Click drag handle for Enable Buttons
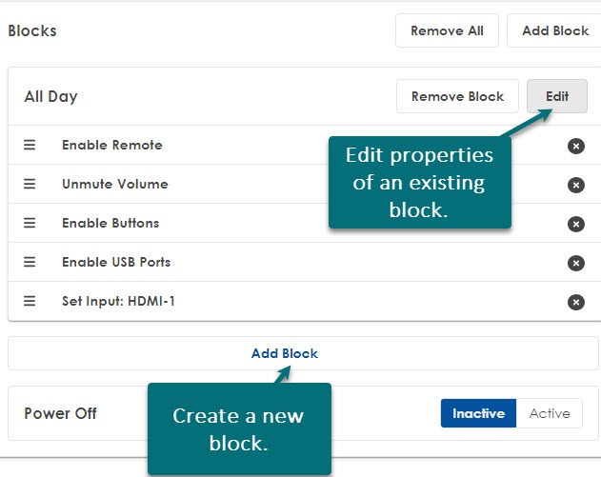 [x=30, y=223]
